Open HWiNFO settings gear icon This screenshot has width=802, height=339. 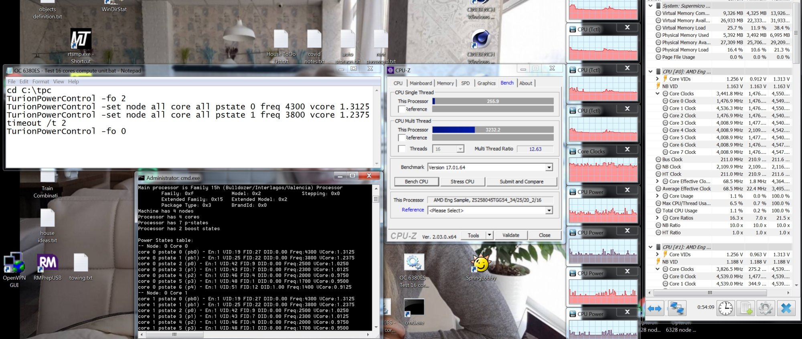pyautogui.click(x=766, y=308)
